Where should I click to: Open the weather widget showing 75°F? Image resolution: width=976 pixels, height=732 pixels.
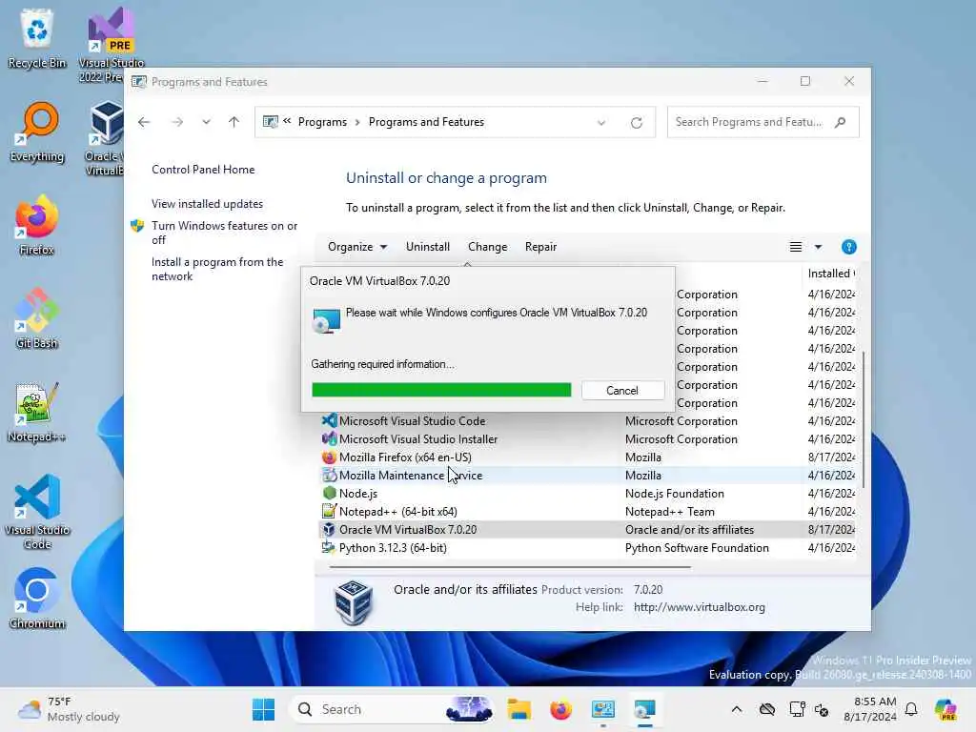pyautogui.click(x=69, y=709)
